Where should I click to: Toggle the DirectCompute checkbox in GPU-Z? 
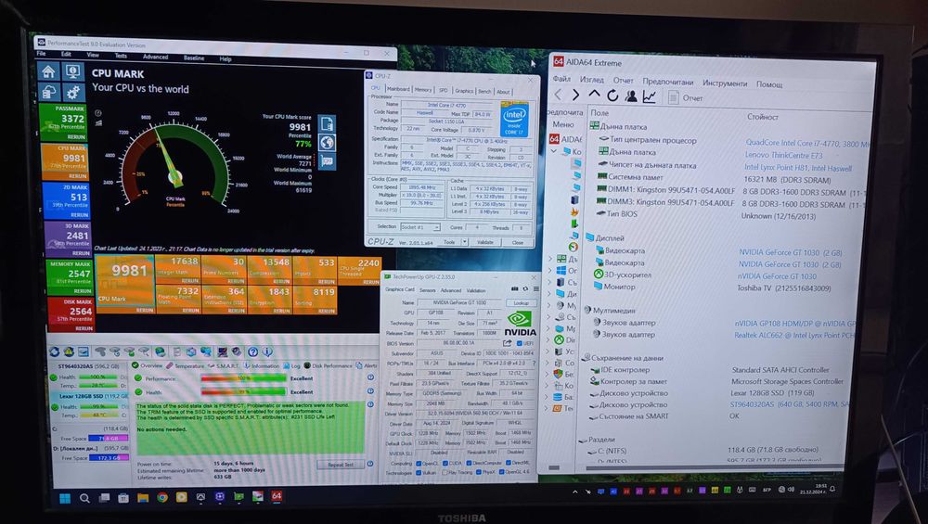pyautogui.click(x=469, y=463)
